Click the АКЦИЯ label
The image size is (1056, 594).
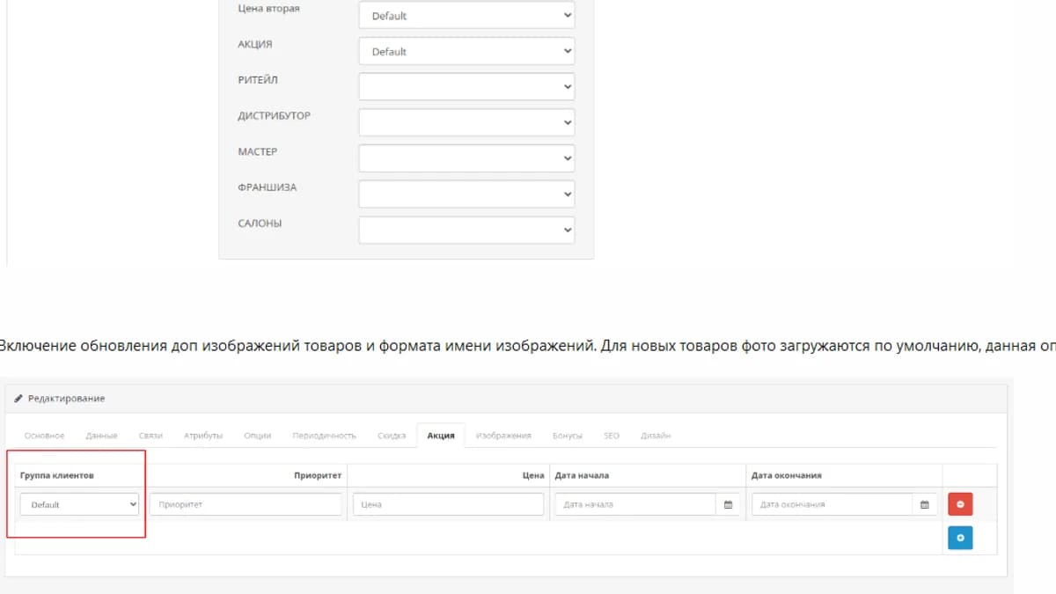pyautogui.click(x=255, y=44)
